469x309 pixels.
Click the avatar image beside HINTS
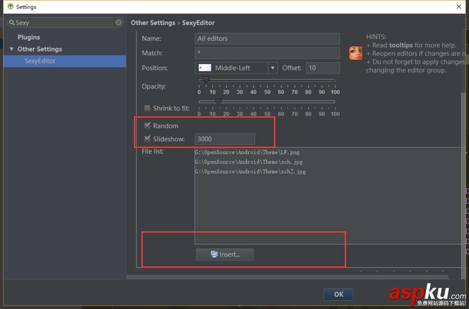point(356,53)
